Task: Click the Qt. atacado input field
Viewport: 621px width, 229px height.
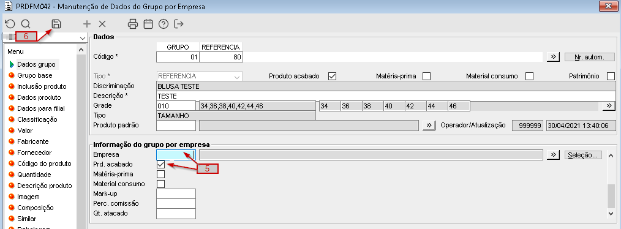Action: click(x=176, y=214)
